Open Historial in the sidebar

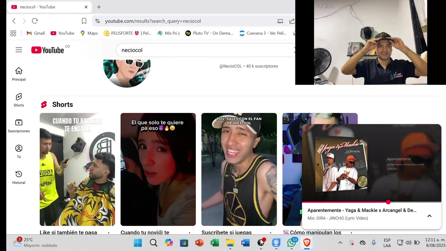(x=19, y=177)
